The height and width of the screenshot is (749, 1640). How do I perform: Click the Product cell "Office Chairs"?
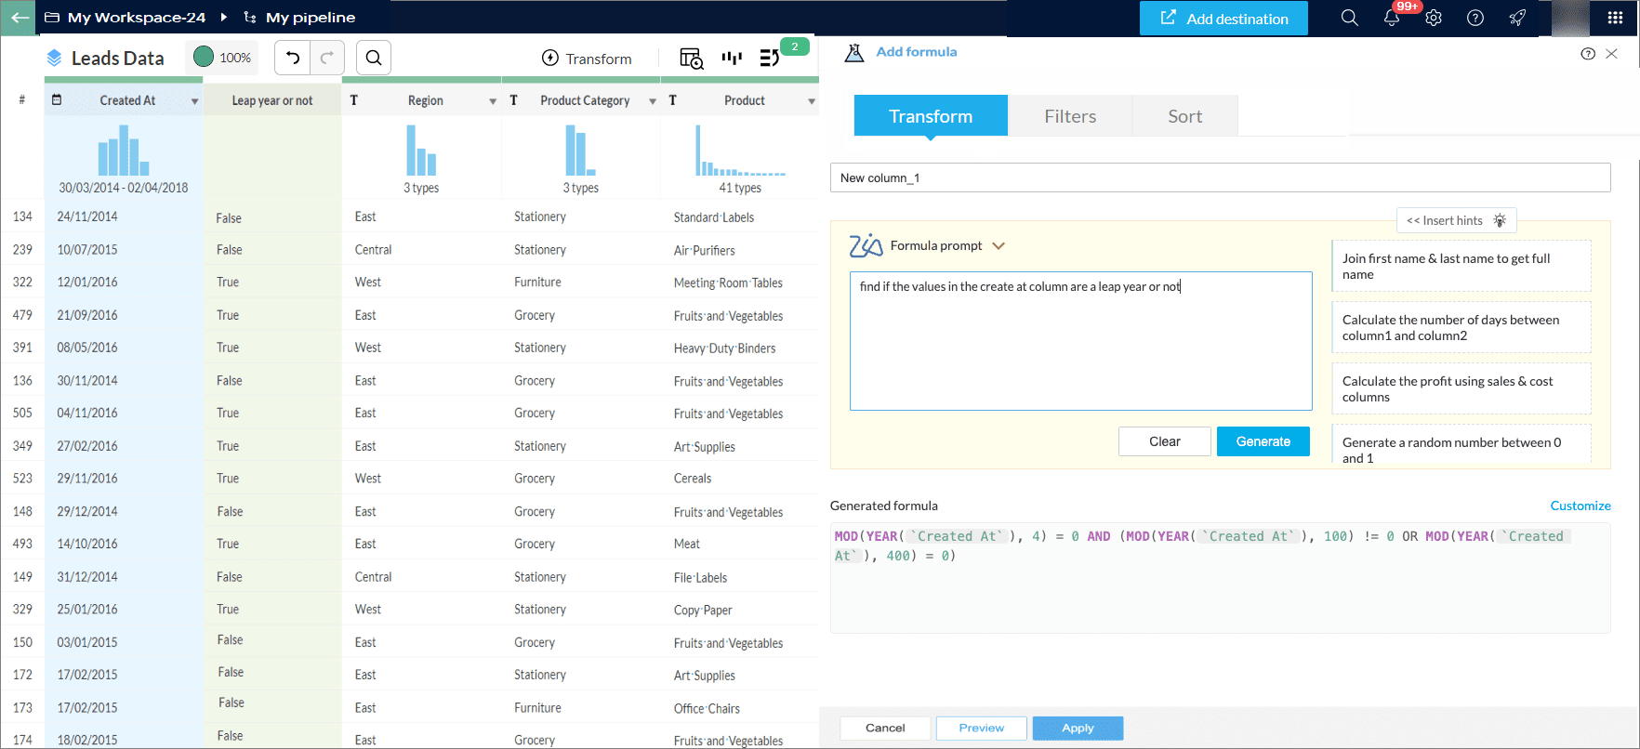(x=707, y=708)
